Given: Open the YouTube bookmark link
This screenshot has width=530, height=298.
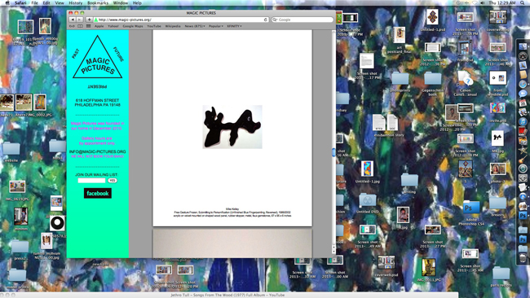Looking at the screenshot, I should click(x=154, y=26).
